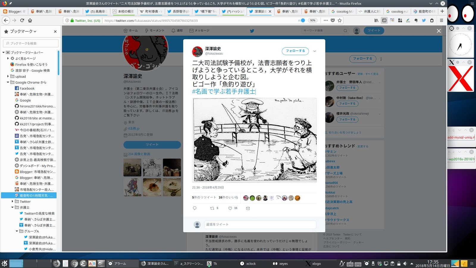The height and width of the screenshot is (268, 476).
Task: Open Firefox hamburger menu
Action: point(441,20)
